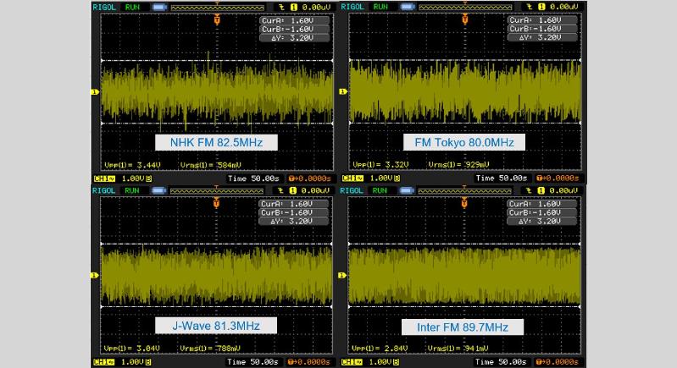The image size is (677, 368).
Task: Click the 0.00uV trigger level atop the NHK FM panel
Action: [x=317, y=8]
